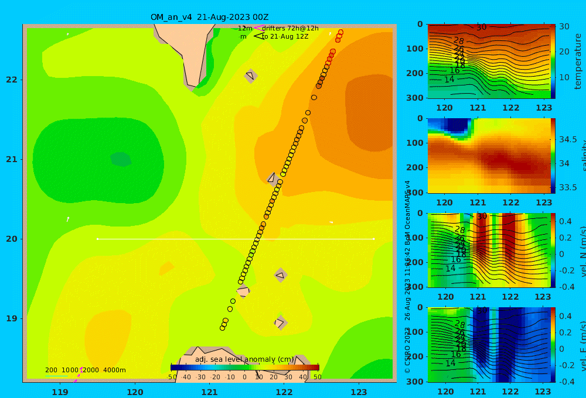Viewport: 586px width, 398px height.
Task: Click latitude label 20 on main map
Action: (12, 239)
